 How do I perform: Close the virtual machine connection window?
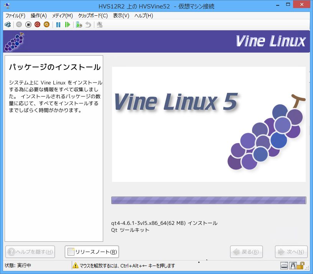(x=301, y=4)
